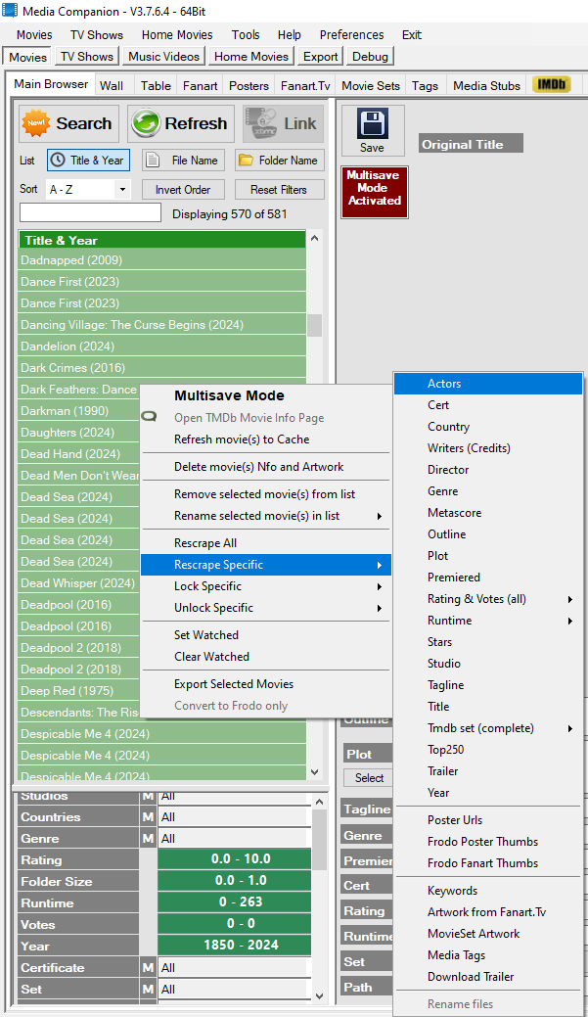Choose Rescrape All from context menu
588x1017 pixels.
pyautogui.click(x=265, y=543)
